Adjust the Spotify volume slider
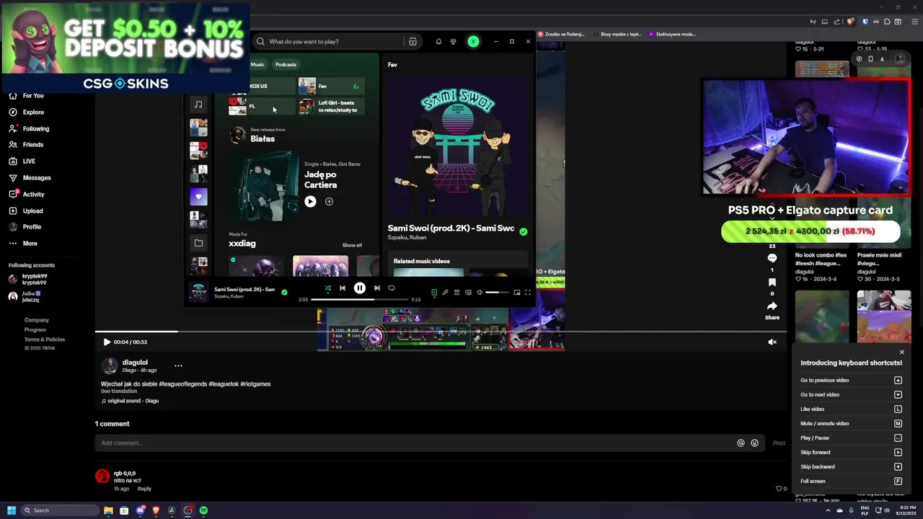Screen dimensions: 923x519 point(497,293)
